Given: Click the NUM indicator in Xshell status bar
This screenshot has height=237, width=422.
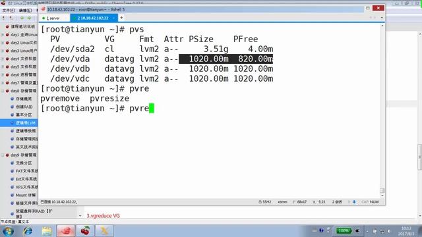Looking at the screenshot, I should pyautogui.click(x=374, y=202).
